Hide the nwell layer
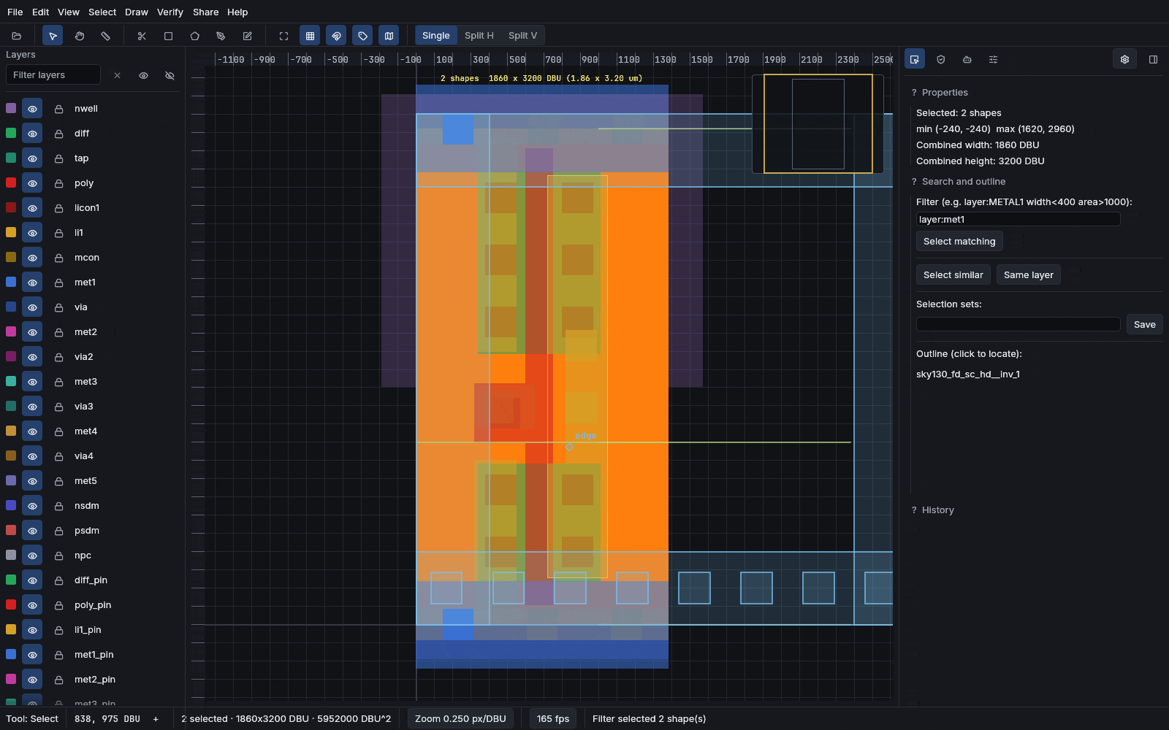Image resolution: width=1169 pixels, height=730 pixels. [32, 109]
